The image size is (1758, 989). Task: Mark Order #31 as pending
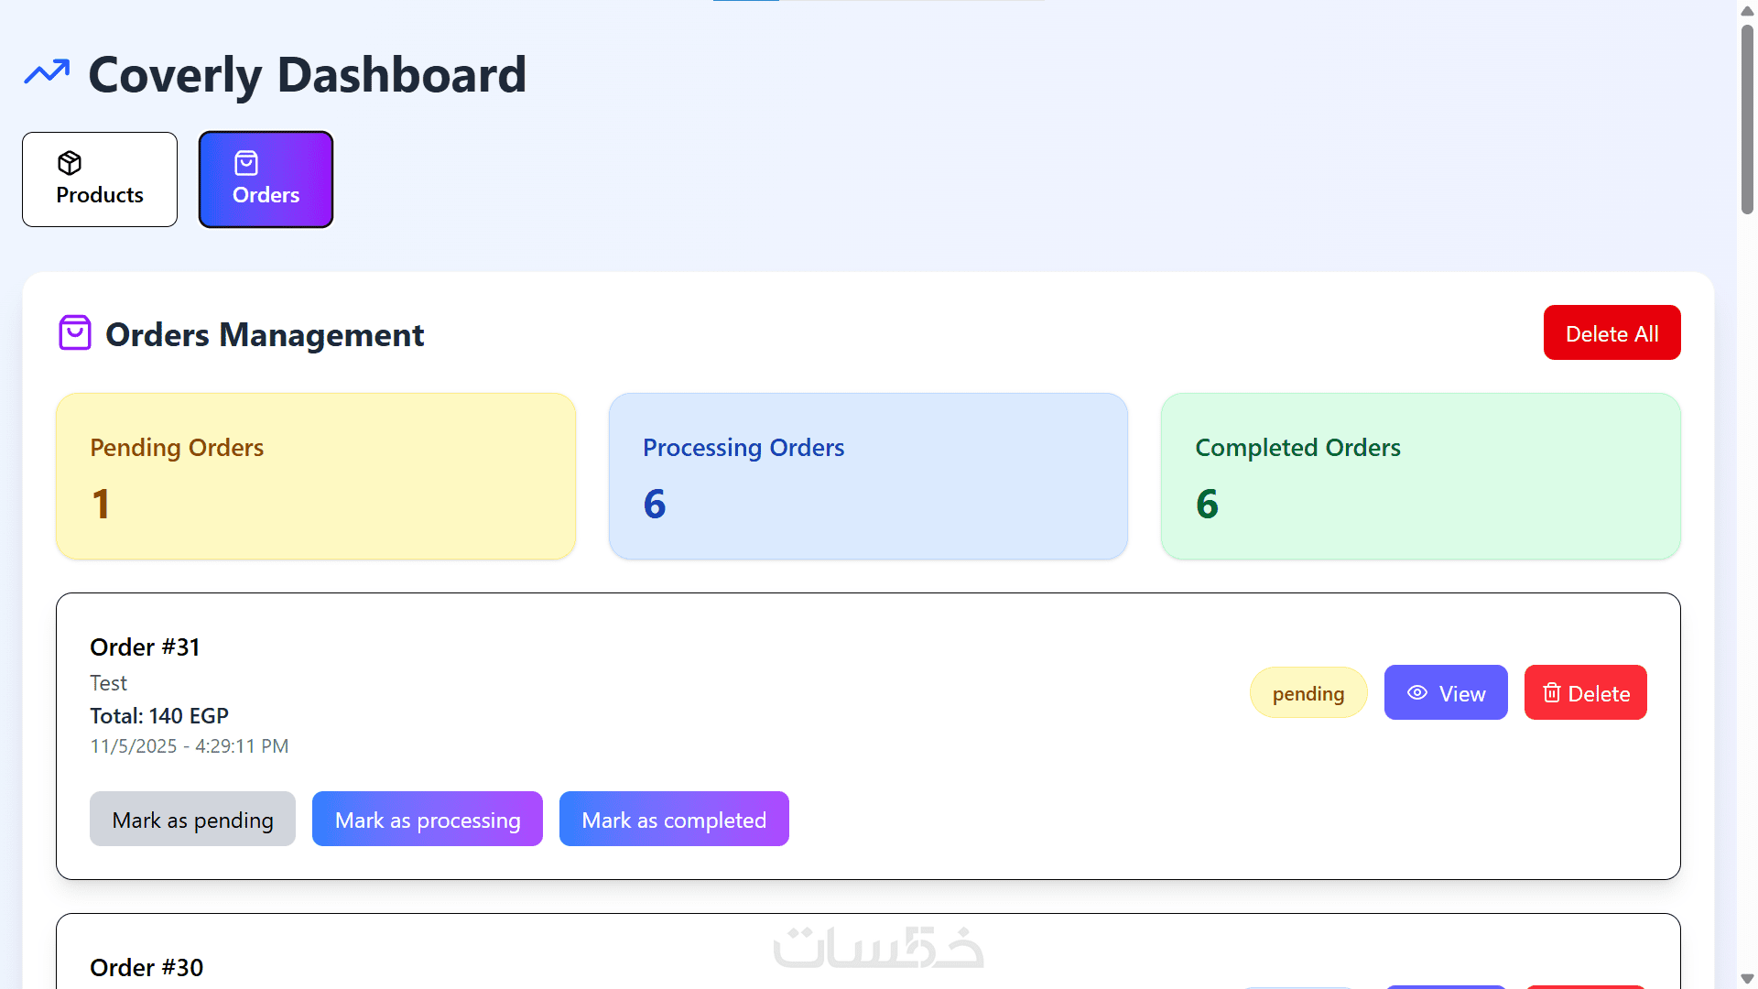(192, 820)
